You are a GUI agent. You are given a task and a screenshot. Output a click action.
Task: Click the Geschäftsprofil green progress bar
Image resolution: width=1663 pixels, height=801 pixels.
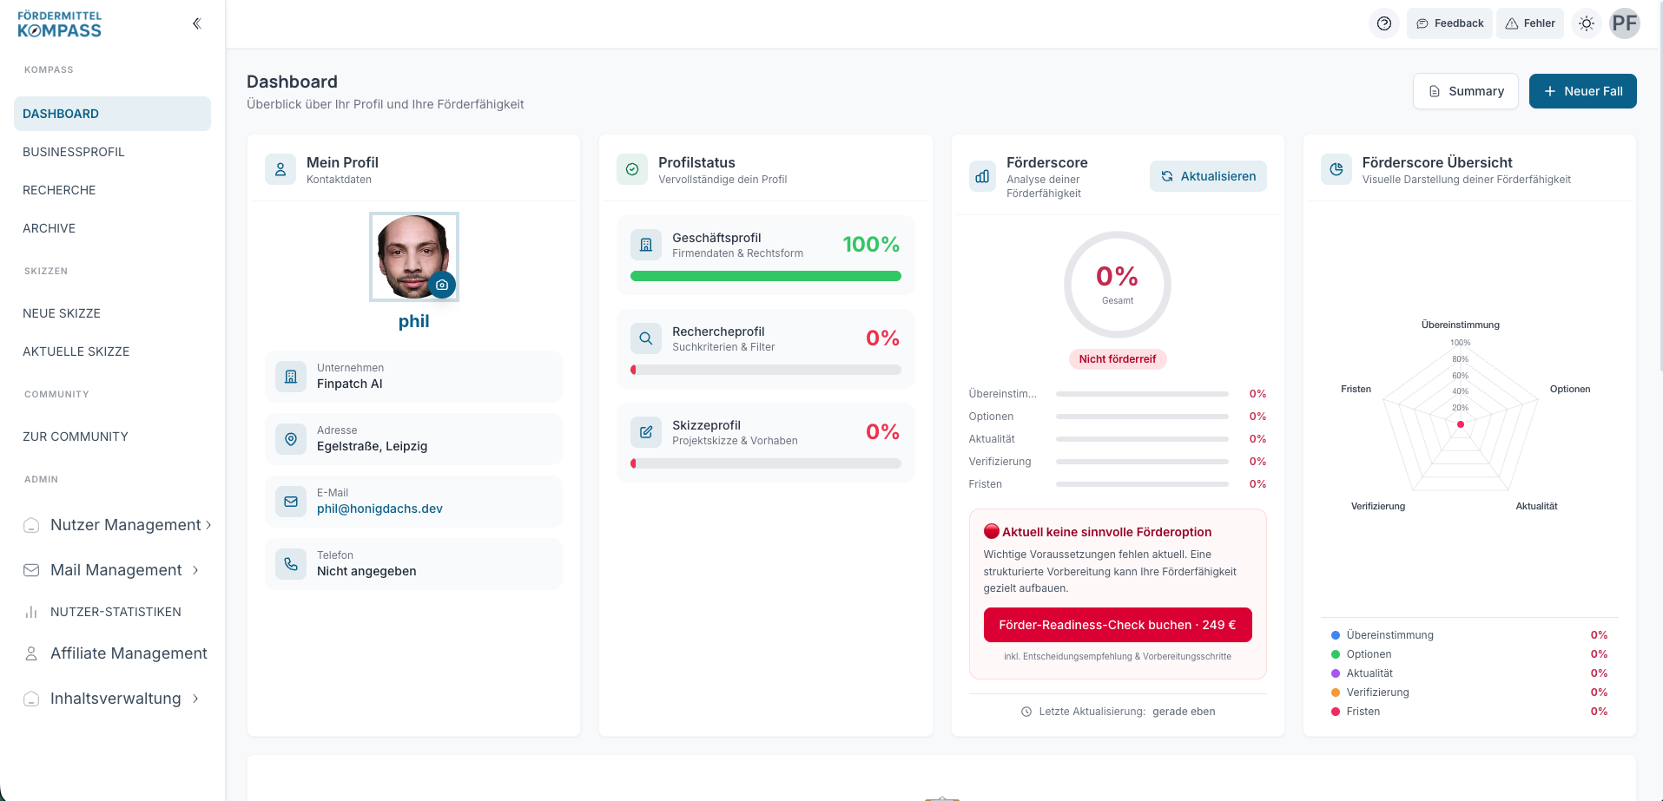[766, 276]
